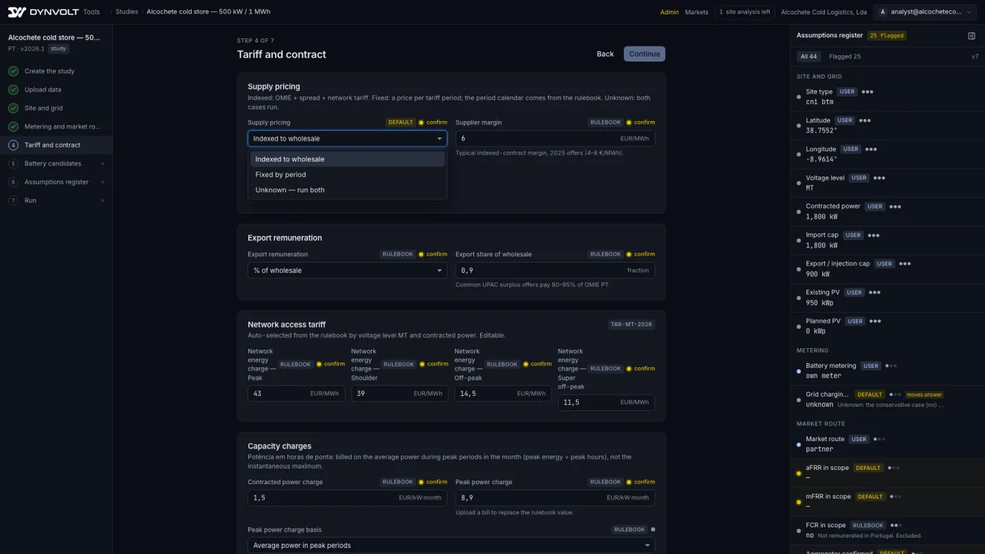985x554 pixels.
Task: Open the three-dot menu for Existing PV
Action: 874,292
